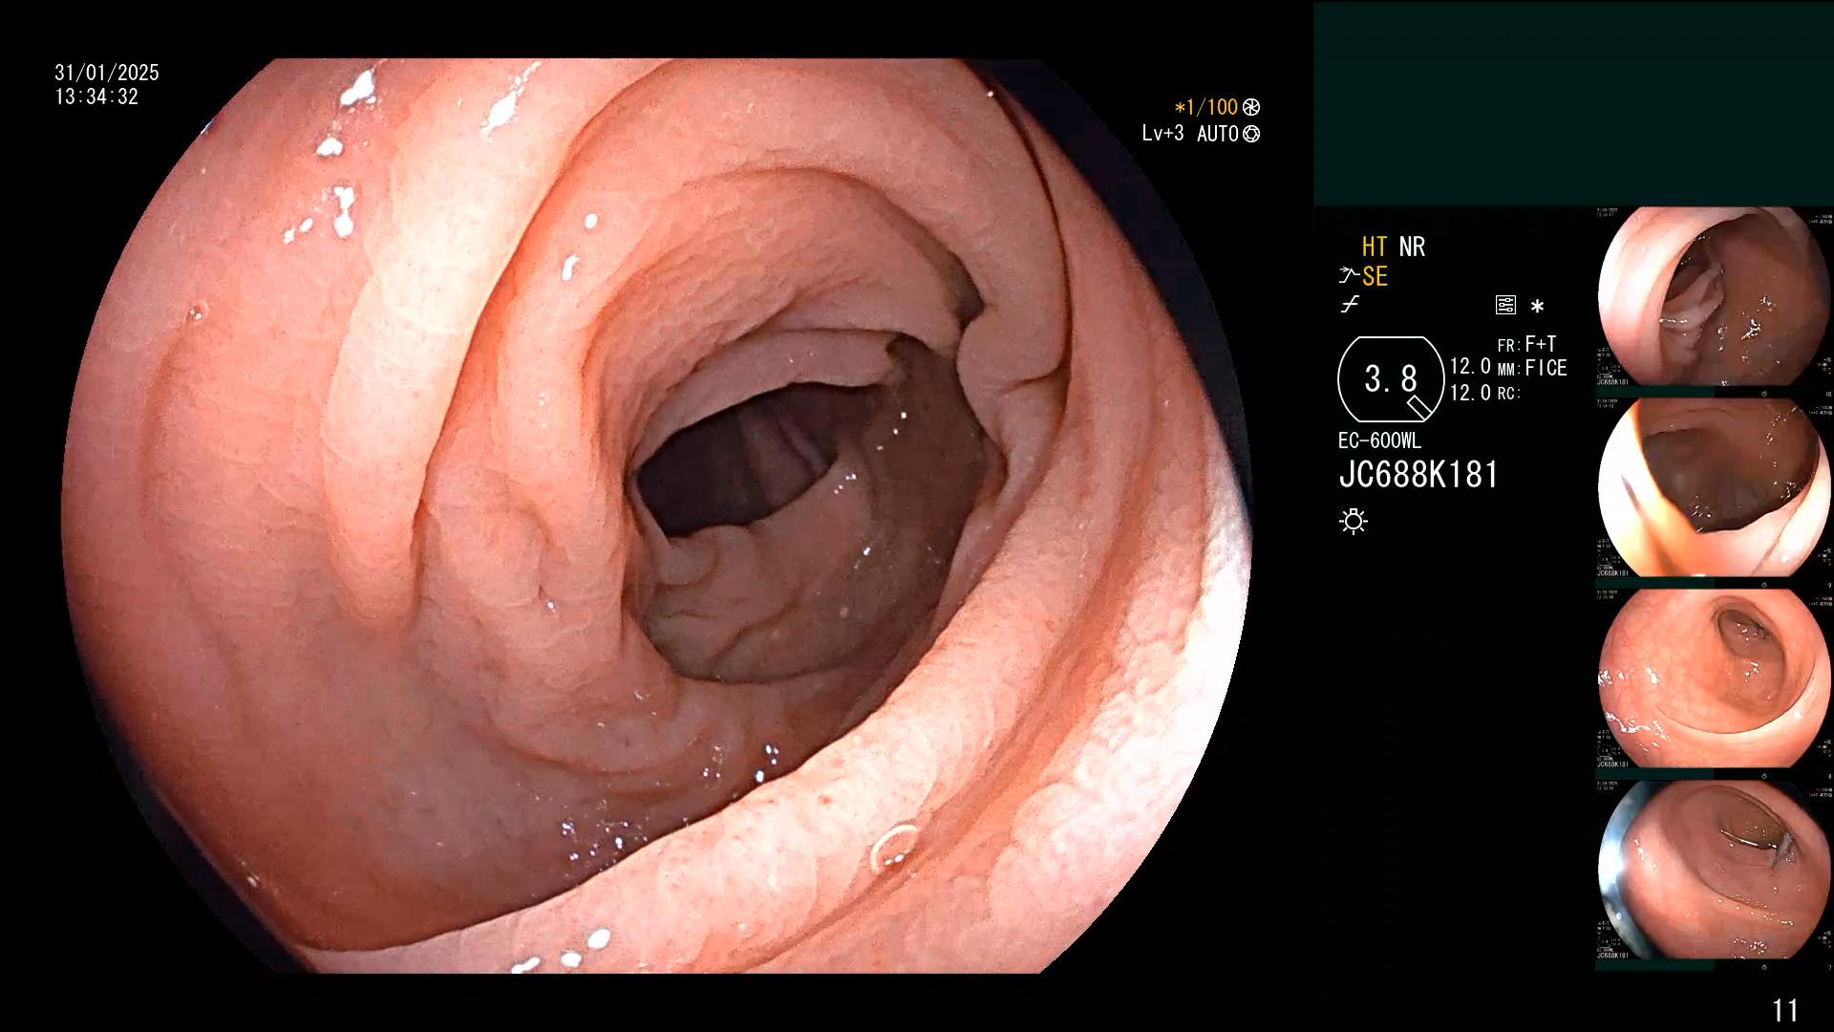Screen dimensions: 1834x1032
Task: Click the shutter speed value *1/100
Action: pyautogui.click(x=1206, y=107)
